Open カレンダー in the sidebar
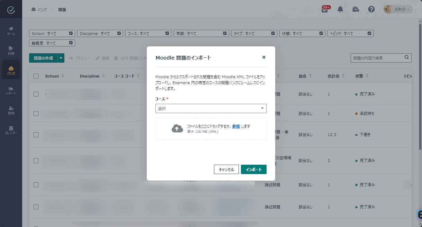The height and width of the screenshot is (227, 422). click(11, 130)
